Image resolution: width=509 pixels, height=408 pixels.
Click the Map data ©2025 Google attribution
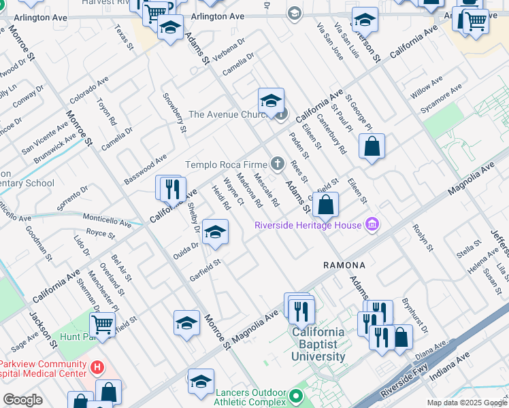pos(467,403)
